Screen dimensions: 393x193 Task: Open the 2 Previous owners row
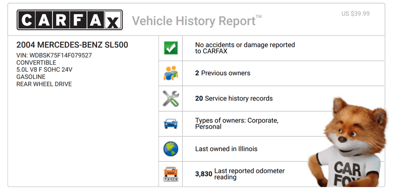tap(223, 73)
